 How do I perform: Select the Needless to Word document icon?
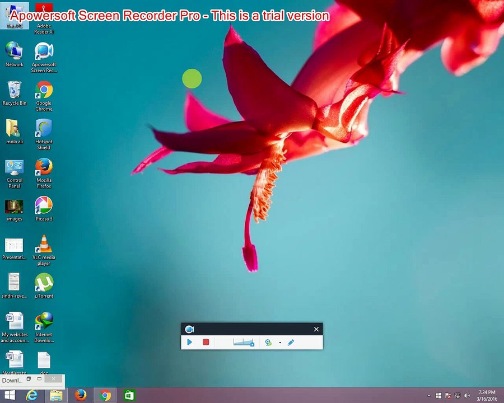coord(15,363)
